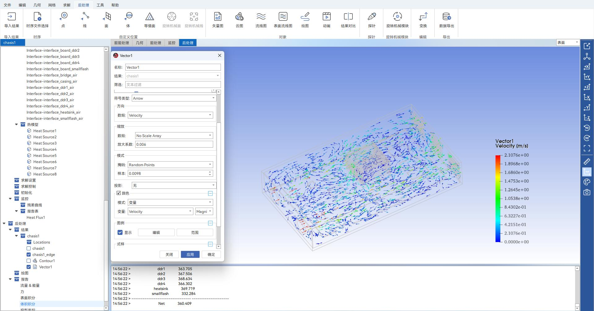Click the Vector plot (矢量图) toolbar icon
The width and height of the screenshot is (594, 311).
217,17
